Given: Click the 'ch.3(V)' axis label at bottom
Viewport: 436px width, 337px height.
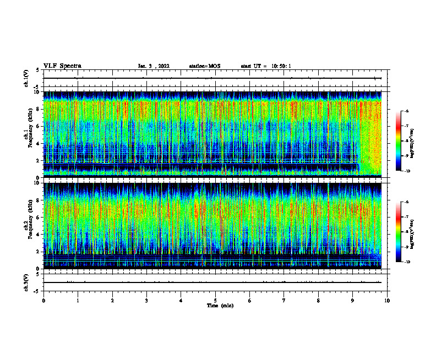Looking at the screenshot, I should tap(26, 282).
